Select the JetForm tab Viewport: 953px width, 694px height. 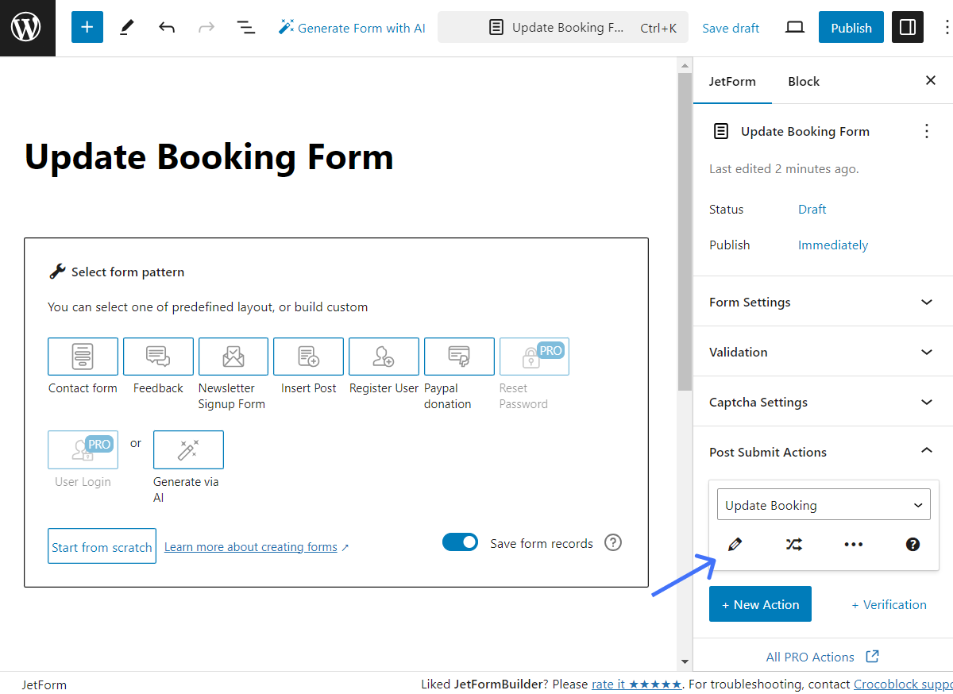point(732,81)
